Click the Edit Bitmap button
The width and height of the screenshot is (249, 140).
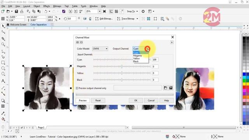click(x=104, y=19)
